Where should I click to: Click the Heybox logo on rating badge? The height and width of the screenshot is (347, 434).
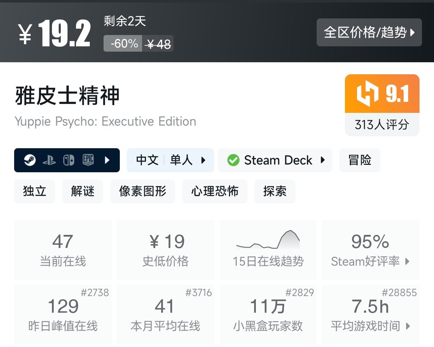point(368,94)
